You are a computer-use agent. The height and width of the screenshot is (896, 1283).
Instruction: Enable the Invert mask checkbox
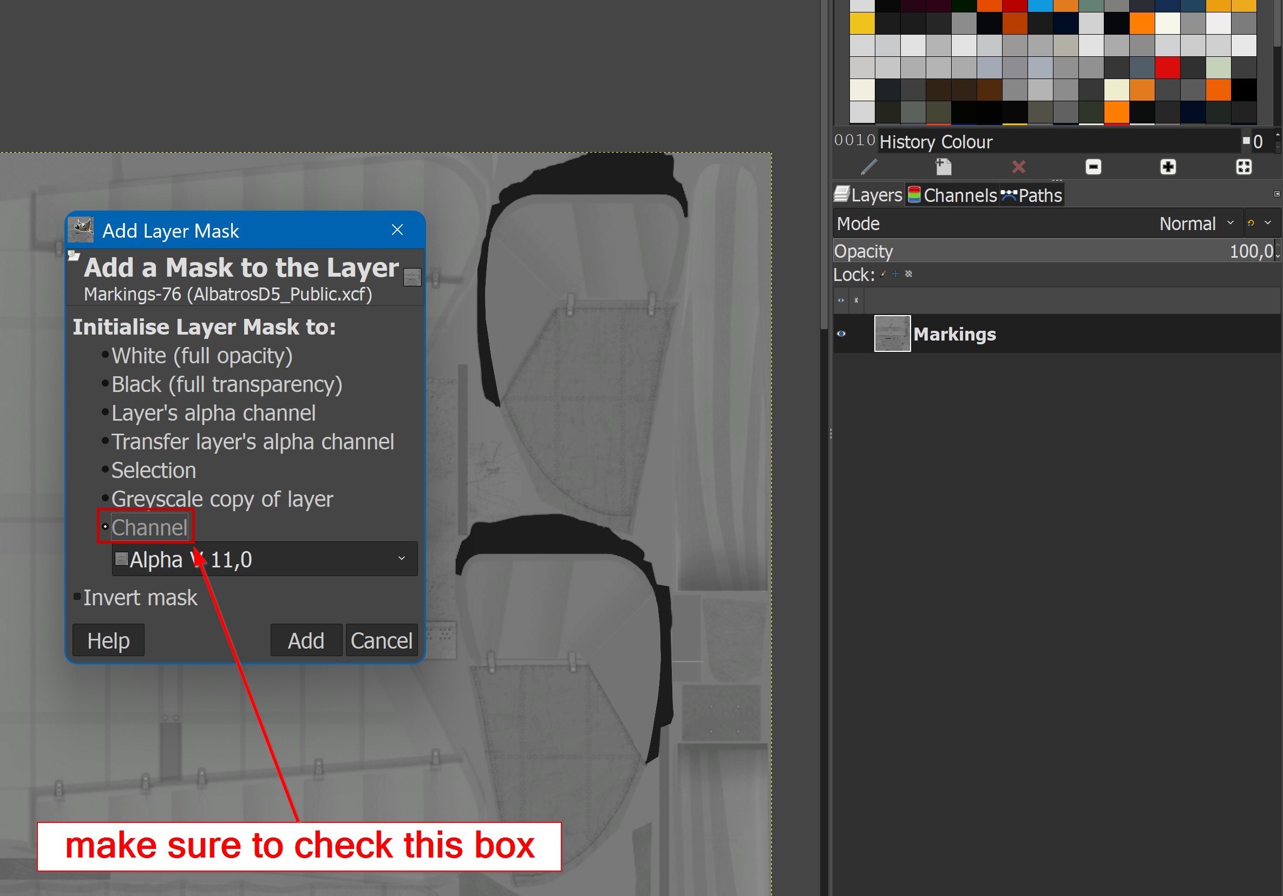(x=77, y=597)
